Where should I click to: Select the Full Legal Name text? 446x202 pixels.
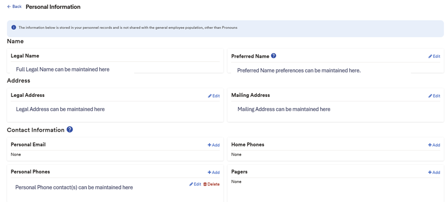pyautogui.click(x=62, y=69)
